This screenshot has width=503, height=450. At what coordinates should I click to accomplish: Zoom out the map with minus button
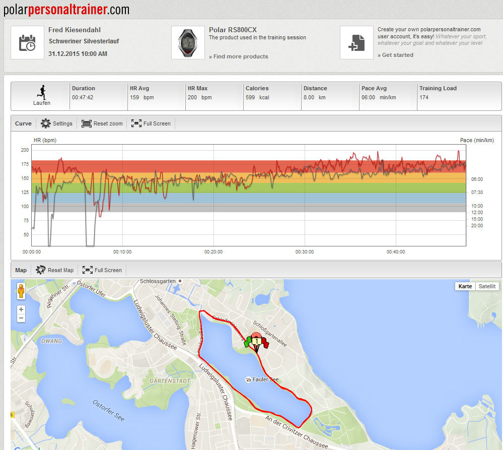tap(21, 318)
